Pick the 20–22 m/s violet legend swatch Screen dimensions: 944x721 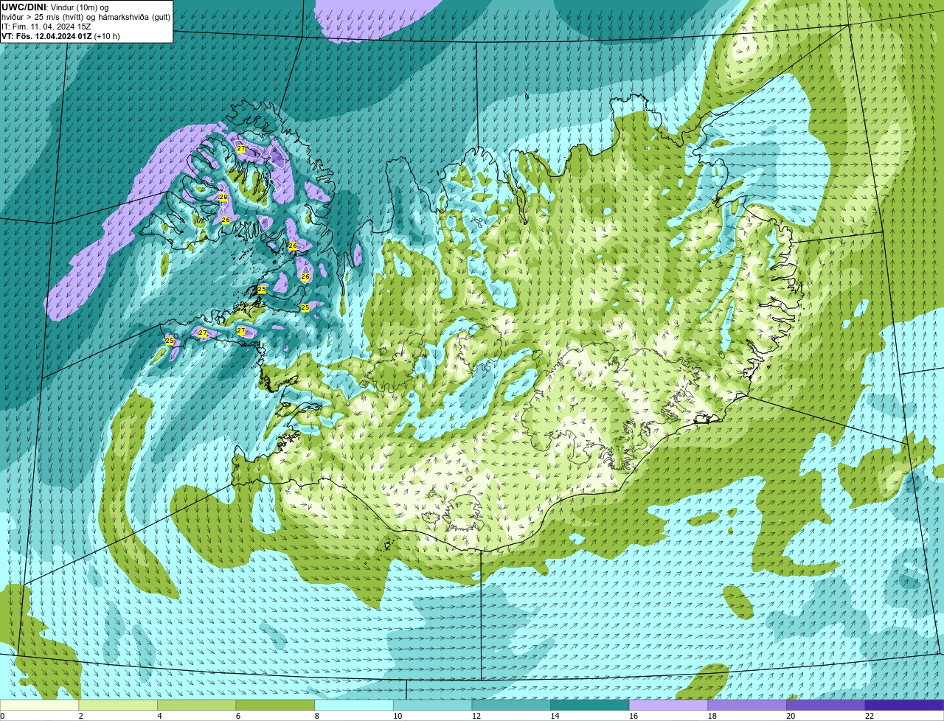tap(826, 705)
